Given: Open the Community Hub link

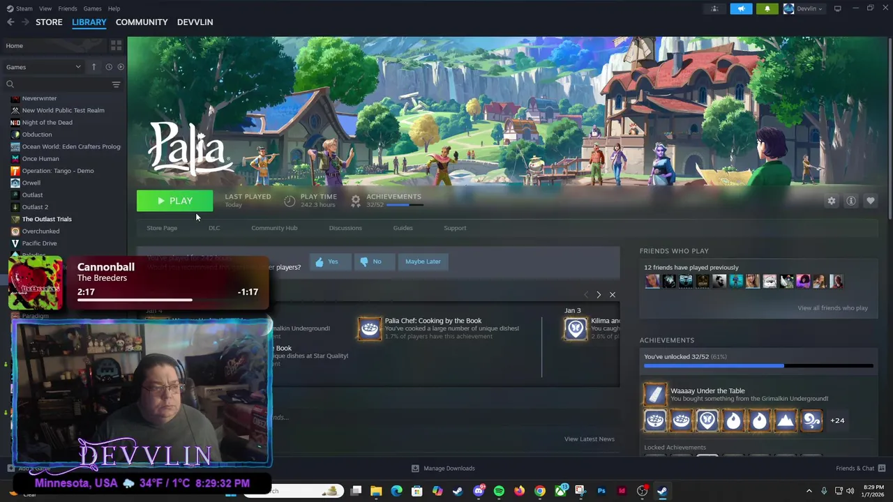Looking at the screenshot, I should pyautogui.click(x=274, y=228).
